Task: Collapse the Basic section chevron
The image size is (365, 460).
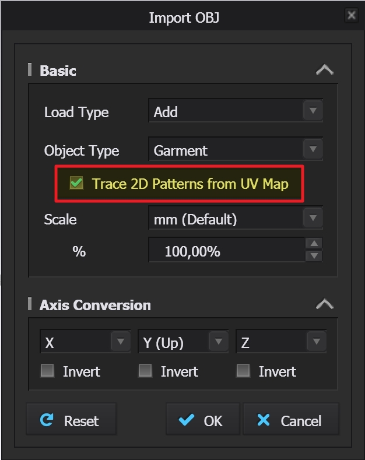Action: point(324,71)
